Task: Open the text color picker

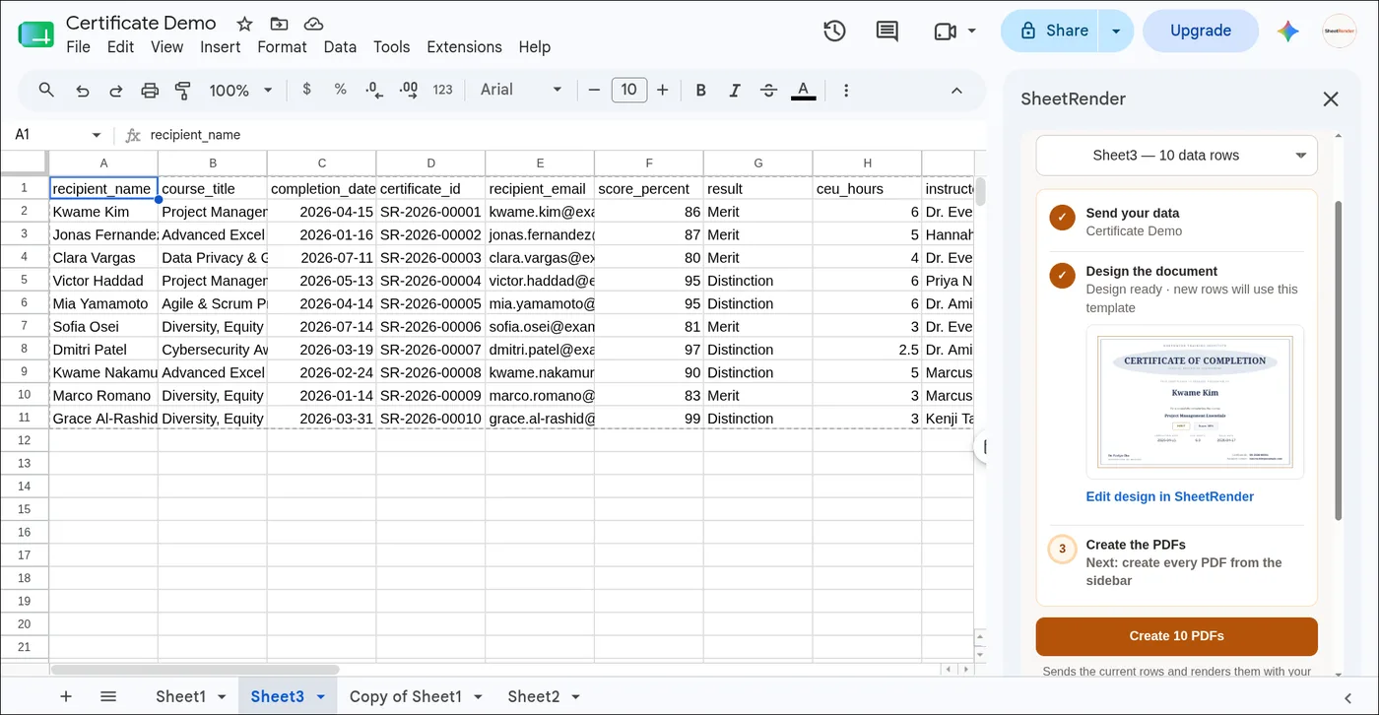Action: (x=804, y=90)
